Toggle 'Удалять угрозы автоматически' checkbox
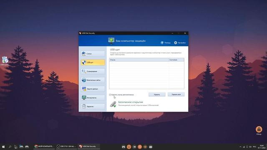The width and height of the screenshot is (267, 150). pos(110,95)
